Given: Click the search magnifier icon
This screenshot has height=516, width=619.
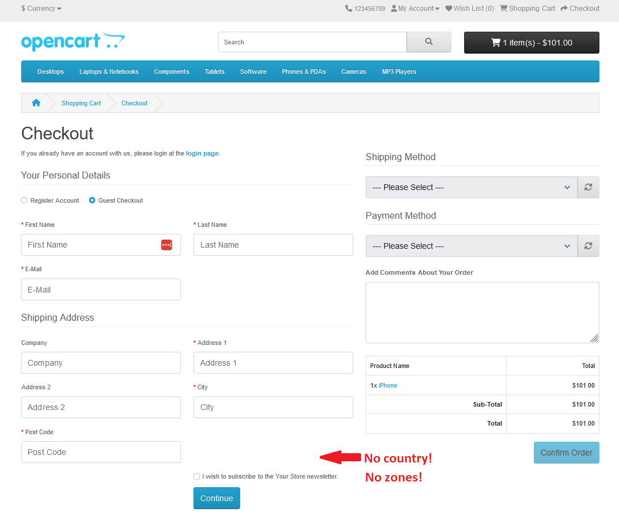Looking at the screenshot, I should click(x=428, y=42).
